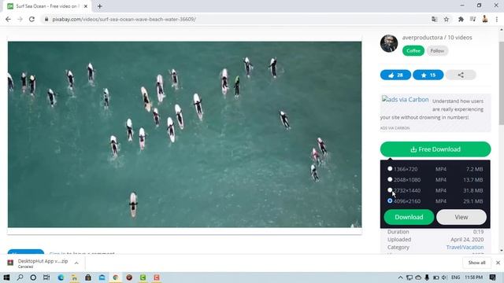Open the red round app in taskbar
504x283 pixels.
[129, 277]
